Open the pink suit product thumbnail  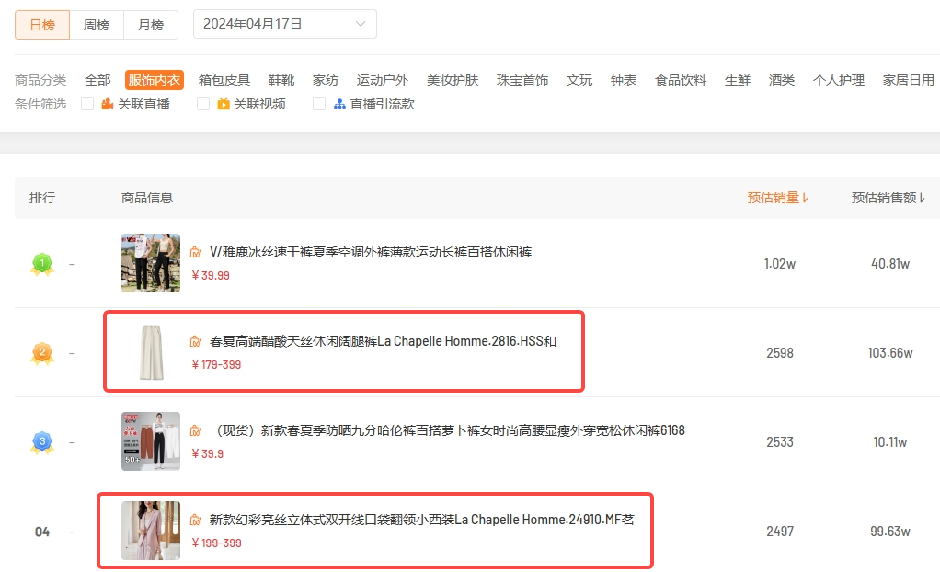[151, 531]
